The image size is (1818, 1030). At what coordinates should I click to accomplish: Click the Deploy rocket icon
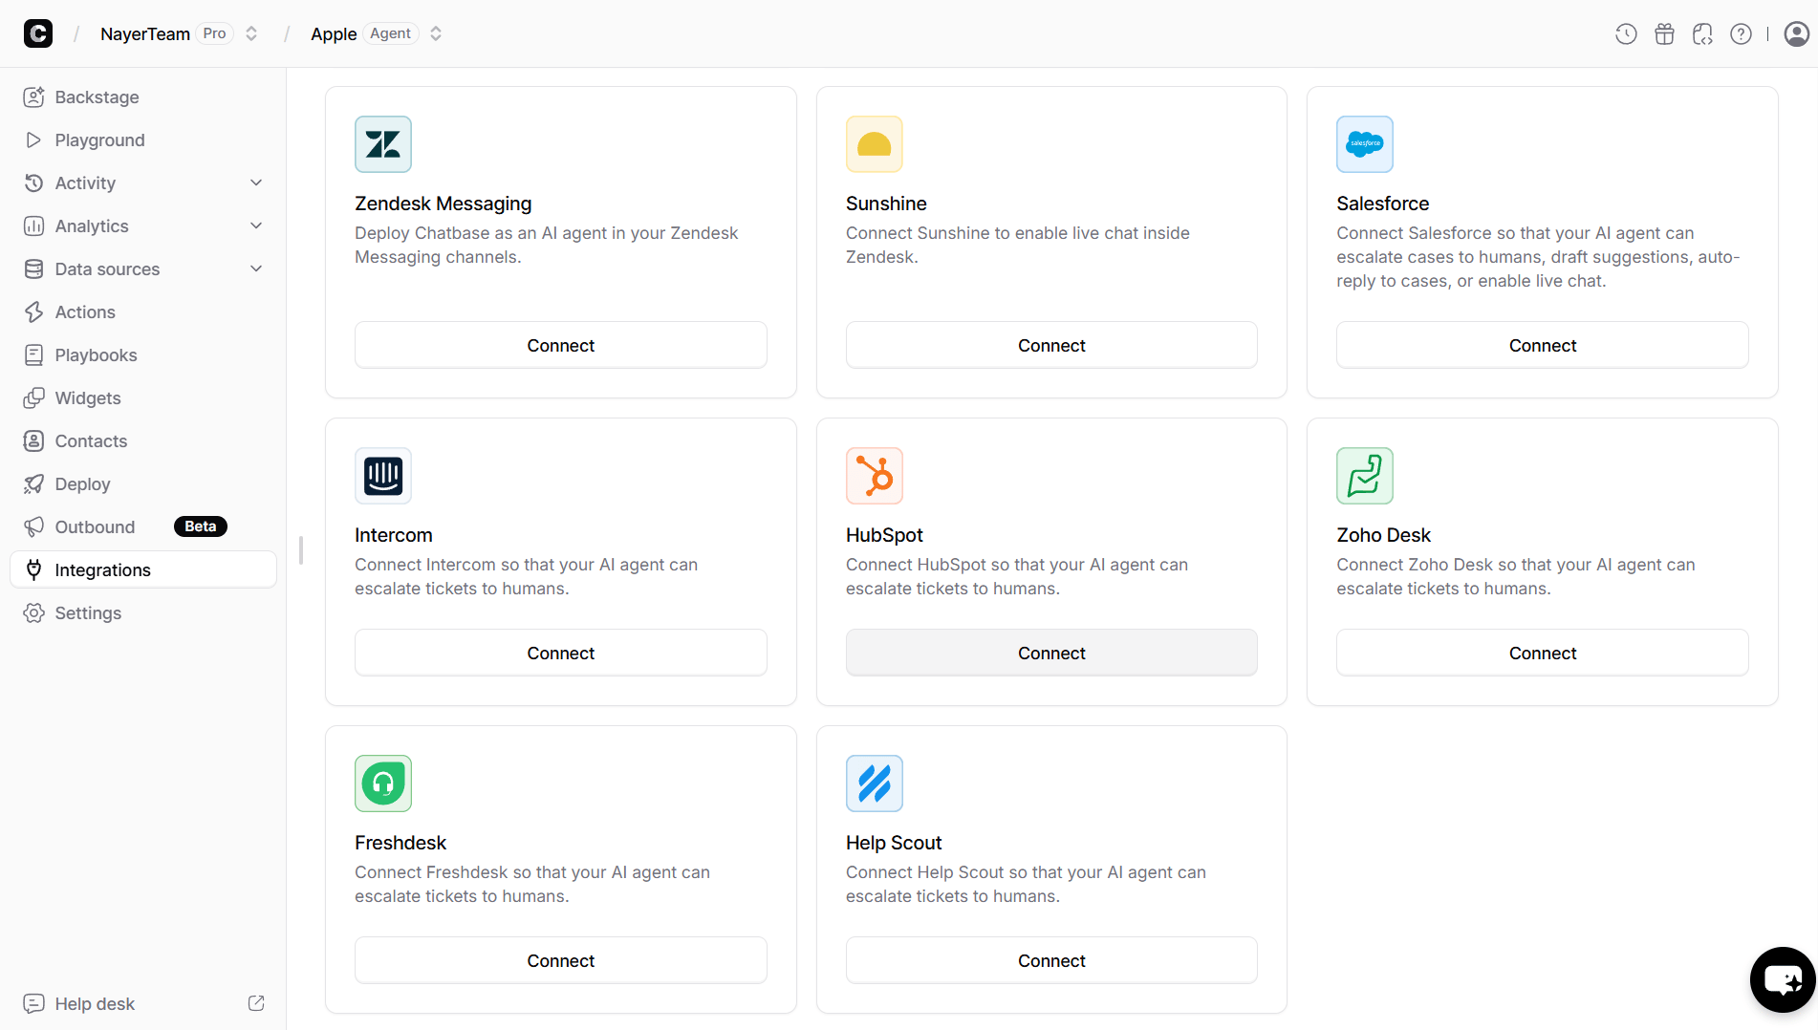coord(34,483)
